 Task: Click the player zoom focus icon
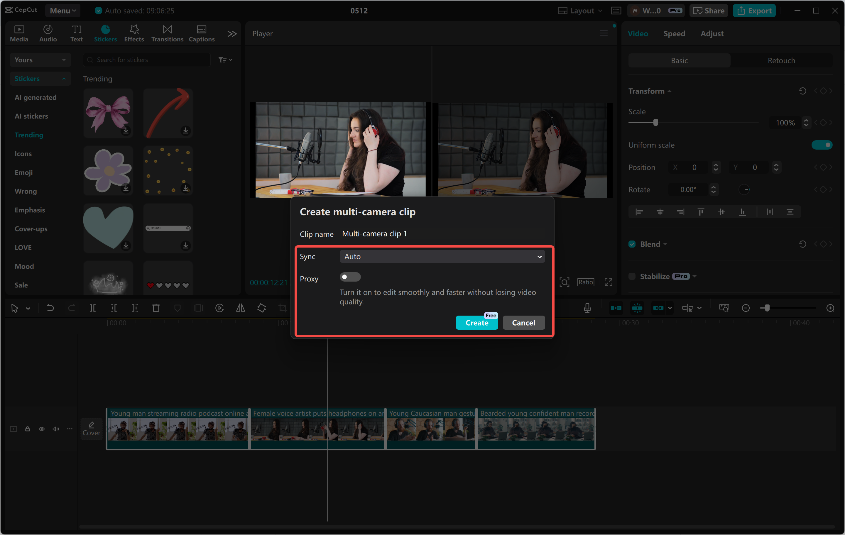pyautogui.click(x=564, y=282)
